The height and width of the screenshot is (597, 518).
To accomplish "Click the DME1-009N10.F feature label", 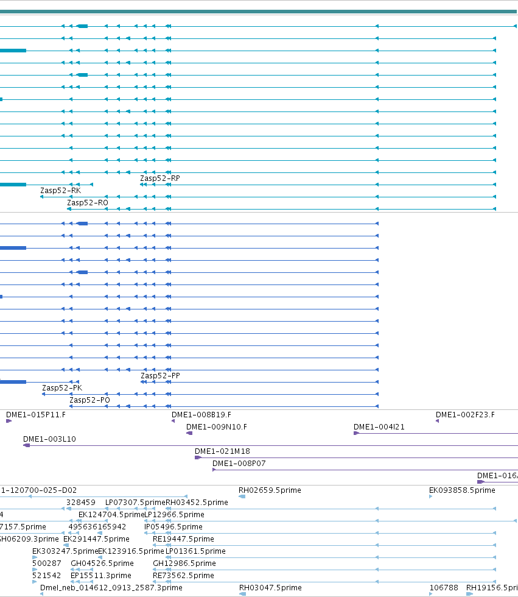I will pos(217,427).
